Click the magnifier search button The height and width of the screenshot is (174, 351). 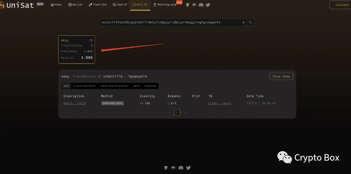click(x=250, y=22)
